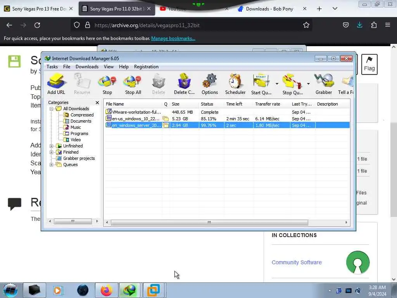The height and width of the screenshot is (298, 397).
Task: Switch to Downloads - Bob Pony tab
Action: tap(272, 9)
